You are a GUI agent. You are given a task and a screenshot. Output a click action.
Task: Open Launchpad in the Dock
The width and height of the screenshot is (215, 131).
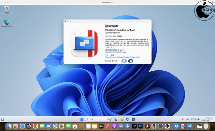pos(16,126)
